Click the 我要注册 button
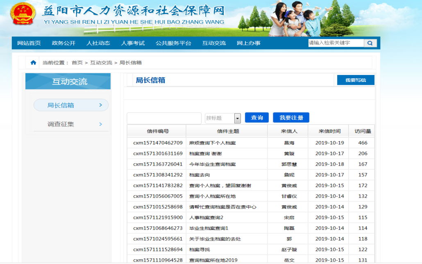This screenshot has width=422, height=264. pos(291,118)
